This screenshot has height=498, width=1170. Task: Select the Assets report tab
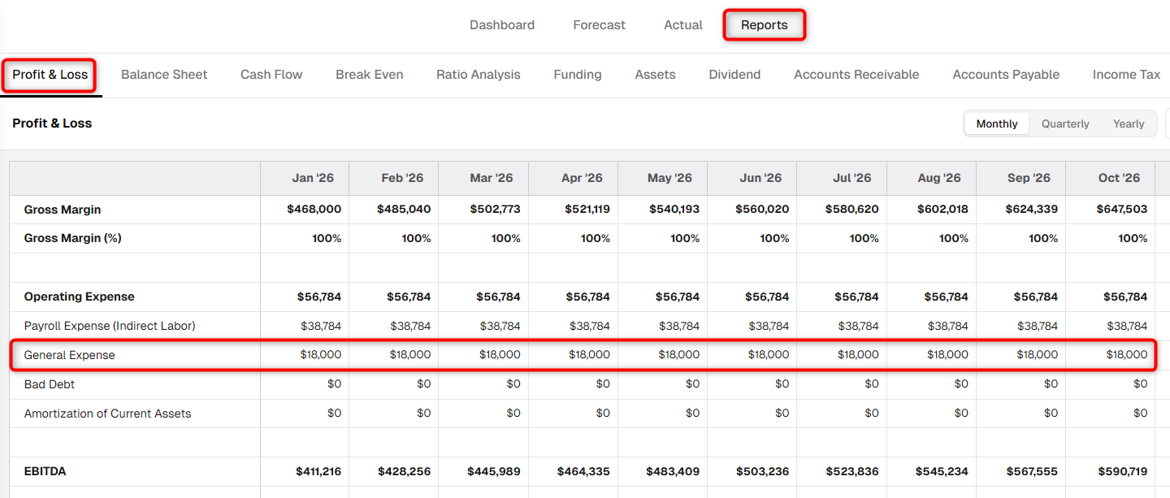pyautogui.click(x=655, y=75)
